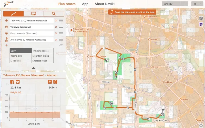Remove the Pląsy waypoint
205x128 pixels.
(56, 33)
